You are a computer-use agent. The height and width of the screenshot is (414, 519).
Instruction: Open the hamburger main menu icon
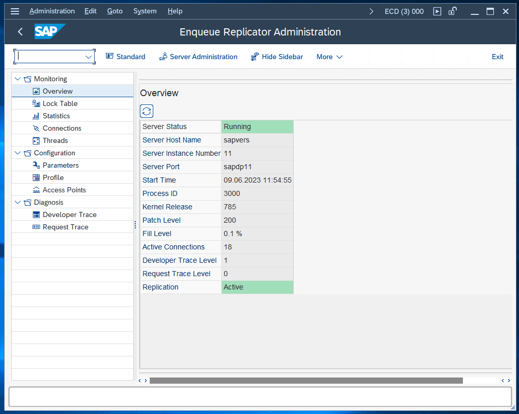coord(15,11)
